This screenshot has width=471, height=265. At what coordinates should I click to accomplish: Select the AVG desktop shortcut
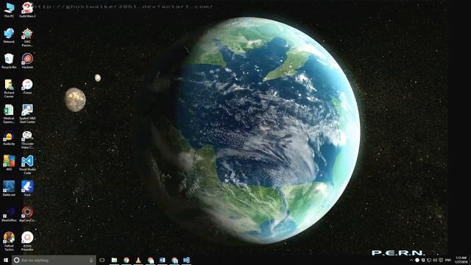coord(9,163)
